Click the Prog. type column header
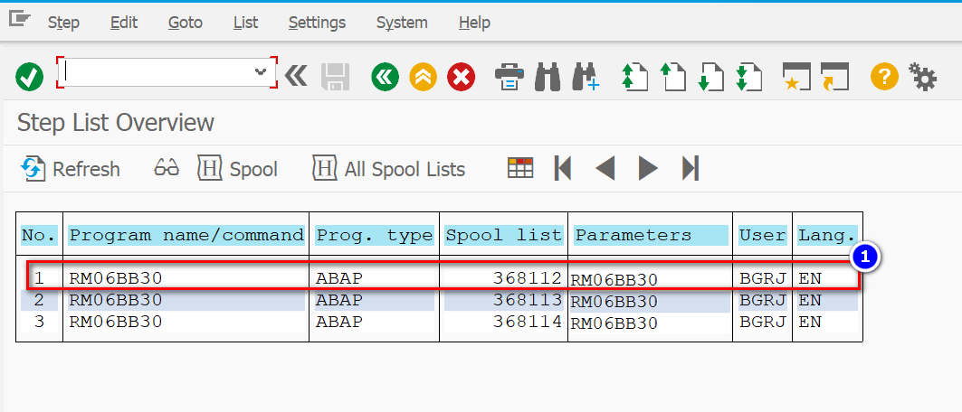The image size is (962, 412). click(375, 235)
